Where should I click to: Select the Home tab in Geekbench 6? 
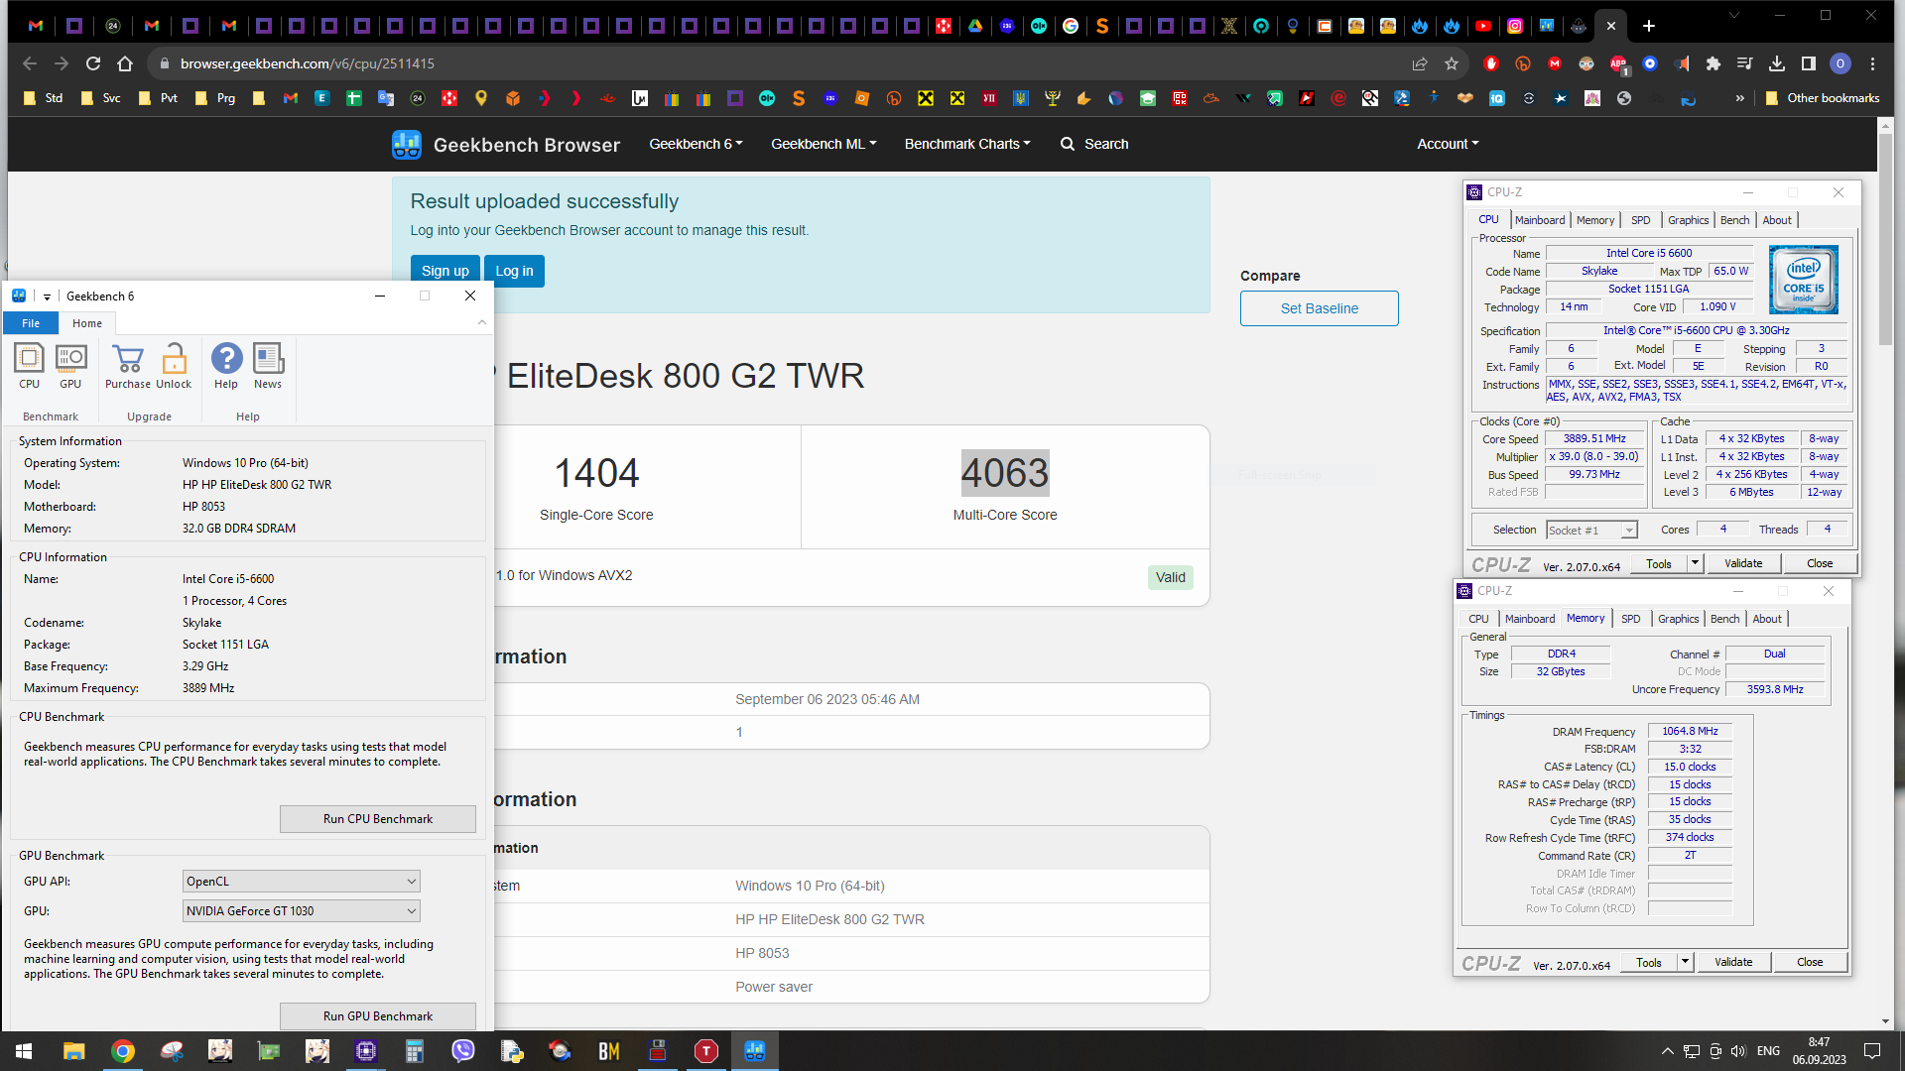pos(87,323)
